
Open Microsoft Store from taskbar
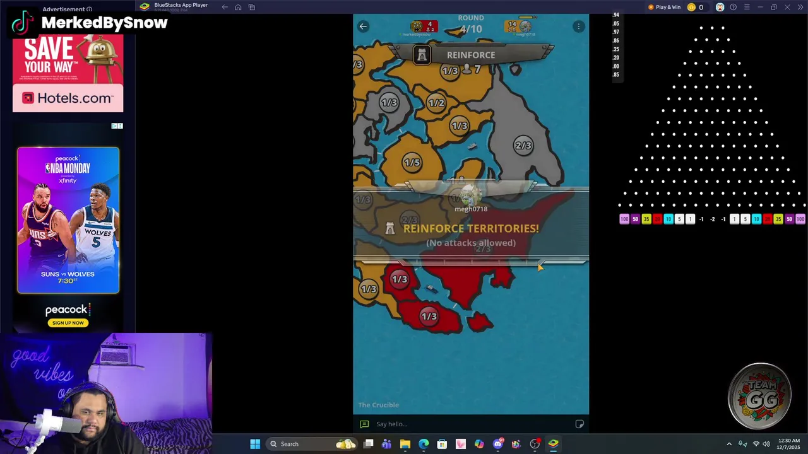(442, 444)
